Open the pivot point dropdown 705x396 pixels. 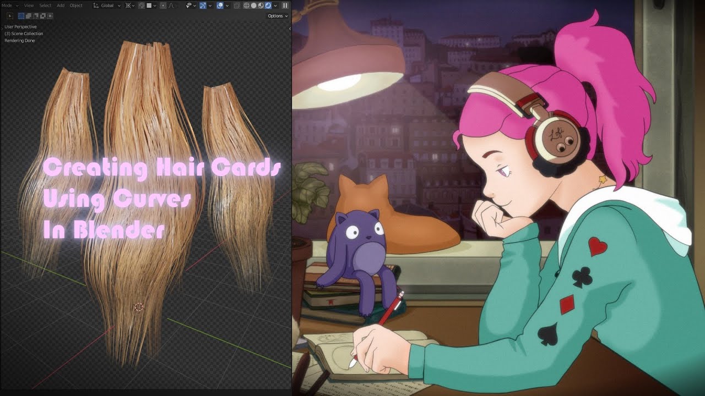point(130,5)
